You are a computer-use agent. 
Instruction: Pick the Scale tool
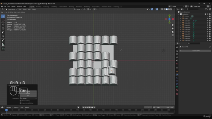(3, 32)
